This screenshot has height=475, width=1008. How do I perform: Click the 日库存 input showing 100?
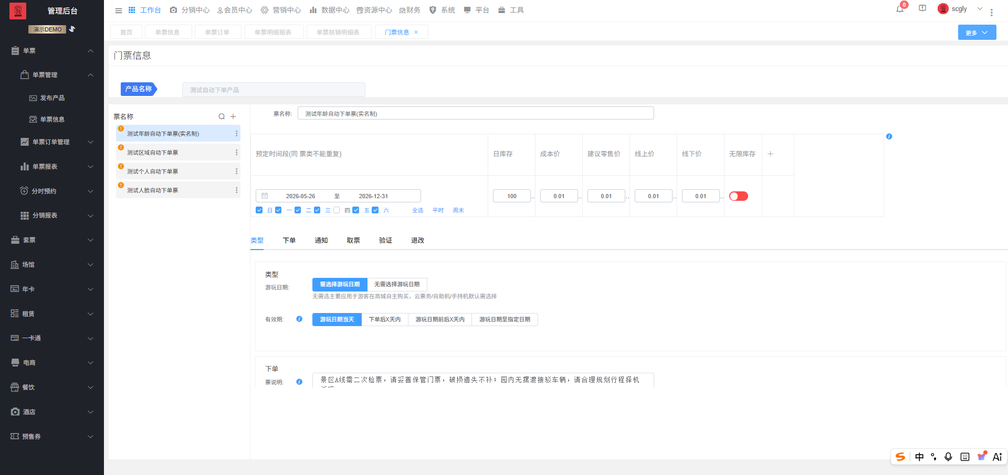point(512,196)
